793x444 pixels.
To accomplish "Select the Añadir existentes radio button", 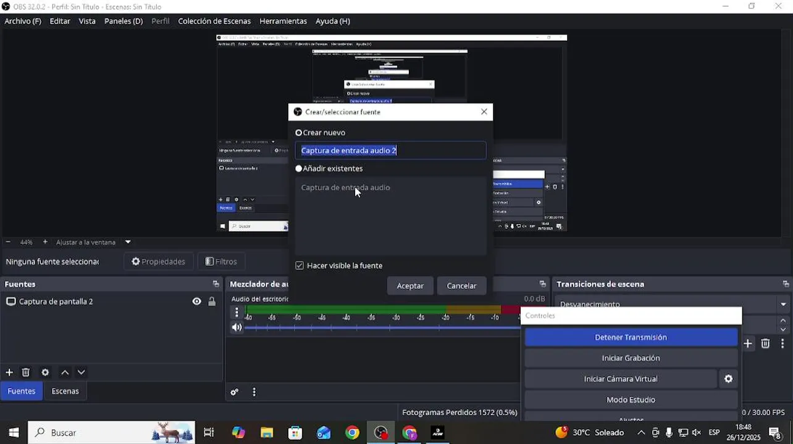I will [299, 168].
